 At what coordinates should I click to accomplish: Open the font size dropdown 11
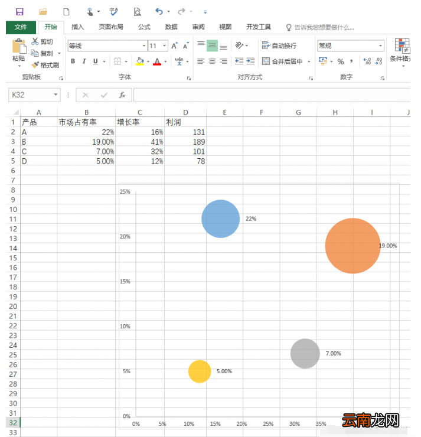(x=164, y=45)
